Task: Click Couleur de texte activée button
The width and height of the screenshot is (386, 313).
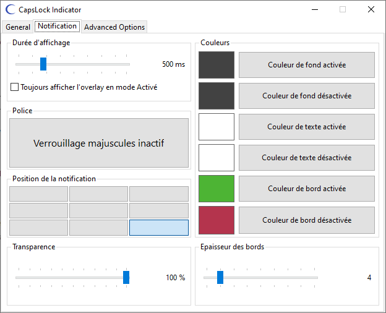Action: (307, 127)
